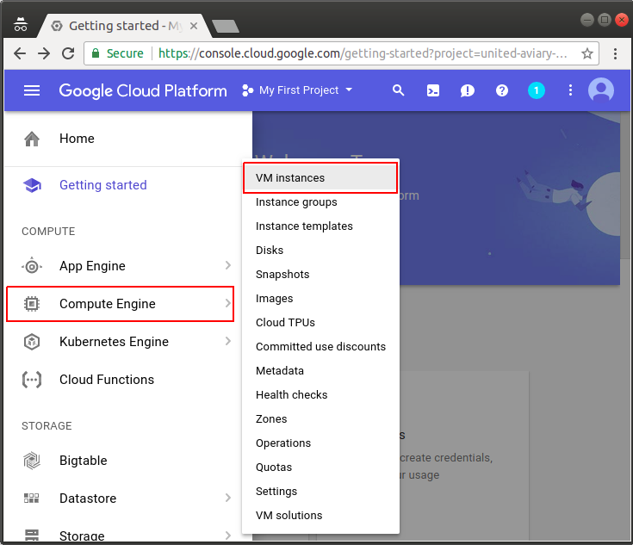Go back with browser back arrow
This screenshot has height=545, width=633.
tap(20, 53)
